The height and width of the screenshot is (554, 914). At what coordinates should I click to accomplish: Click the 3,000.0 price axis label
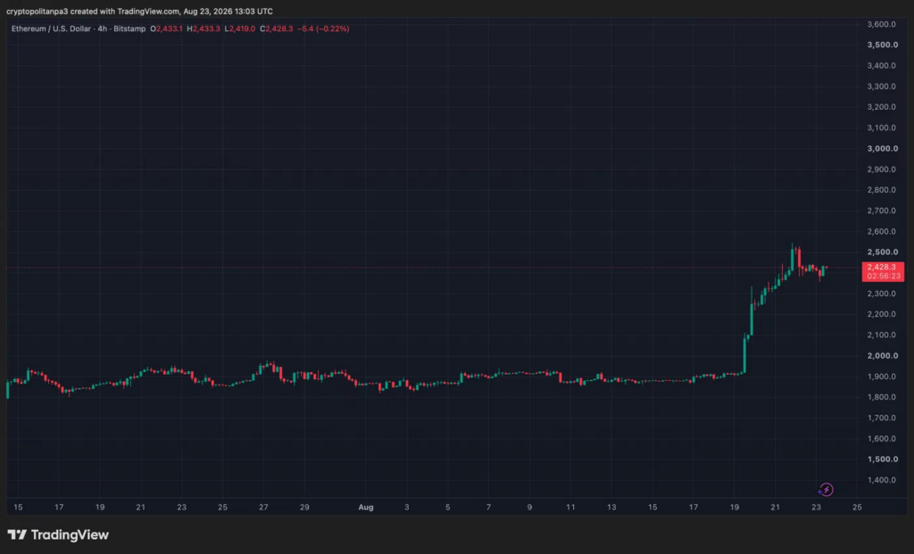882,149
